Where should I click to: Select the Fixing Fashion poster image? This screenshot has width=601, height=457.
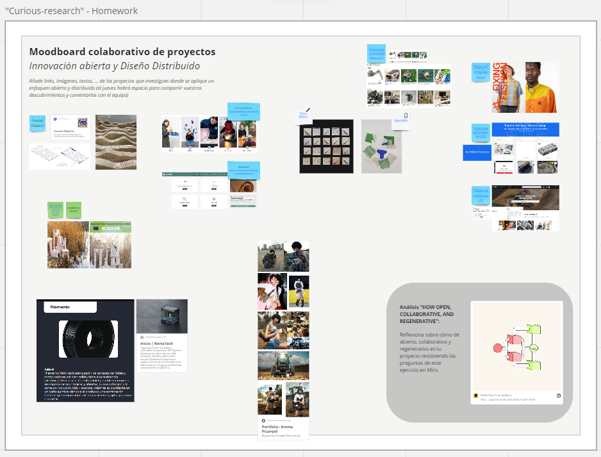pos(525,87)
